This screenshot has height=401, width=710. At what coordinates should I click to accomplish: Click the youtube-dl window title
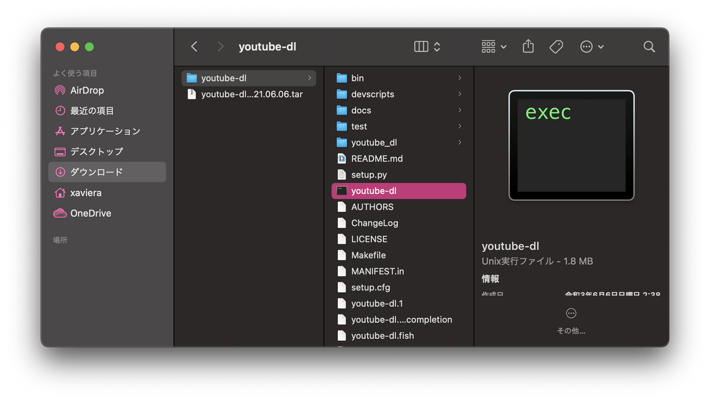click(x=267, y=47)
